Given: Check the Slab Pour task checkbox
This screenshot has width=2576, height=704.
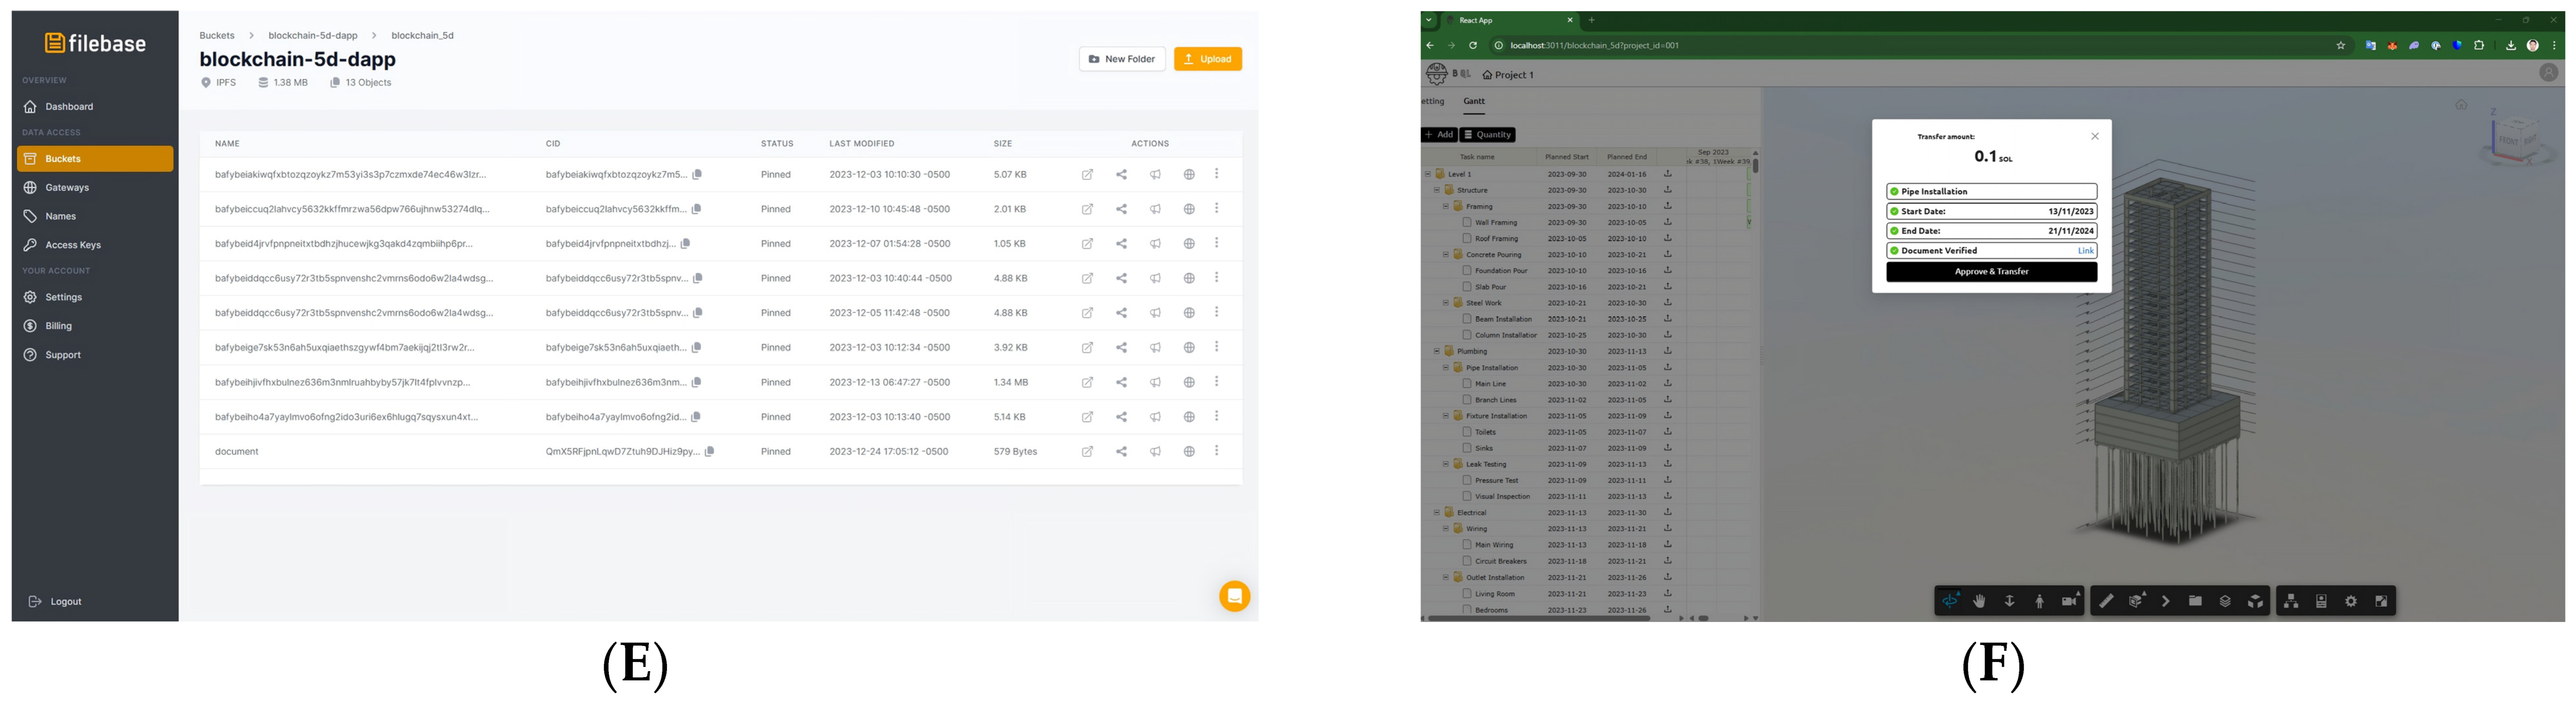Looking at the screenshot, I should 1467,287.
